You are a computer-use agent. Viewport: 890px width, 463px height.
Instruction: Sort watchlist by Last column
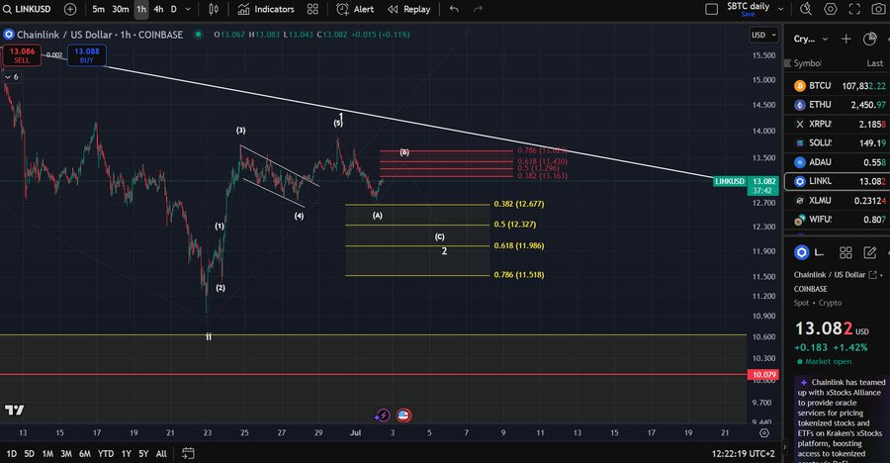click(875, 63)
